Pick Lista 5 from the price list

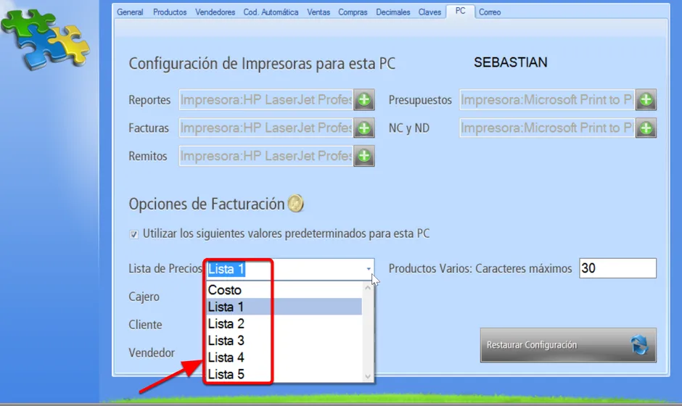284,374
